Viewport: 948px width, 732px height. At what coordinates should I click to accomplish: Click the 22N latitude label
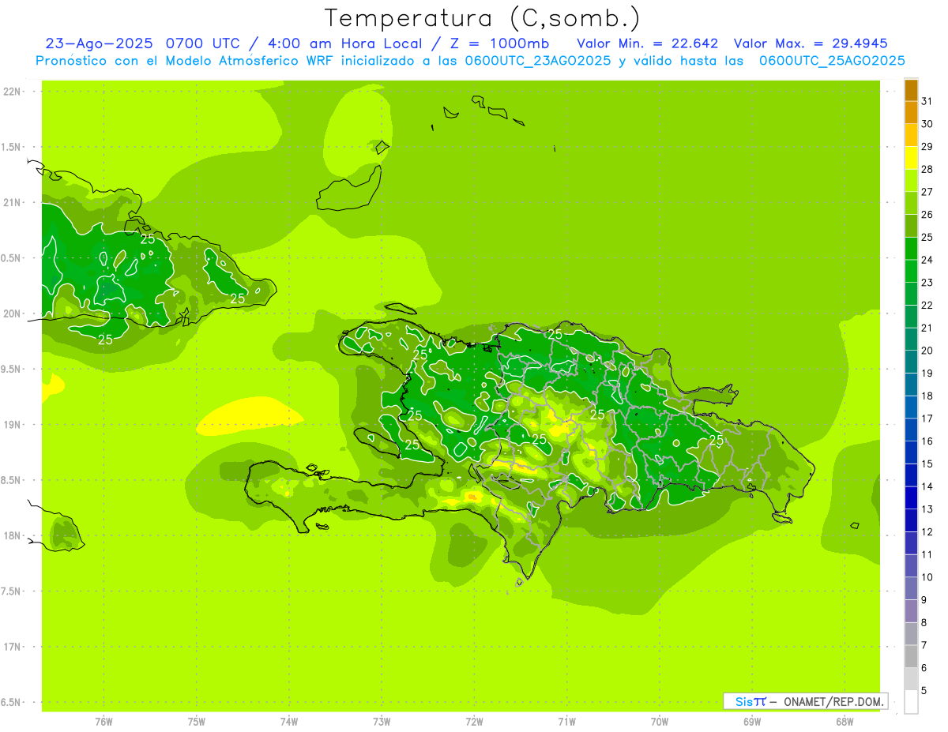[11, 92]
